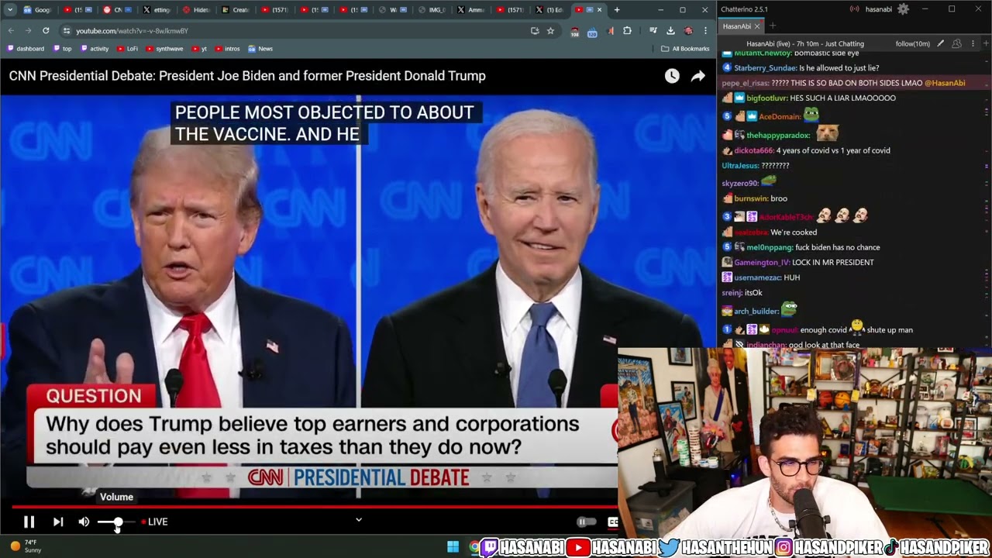Viewport: 992px width, 558px height.
Task: Switch to the Create tab
Action: click(x=236, y=10)
